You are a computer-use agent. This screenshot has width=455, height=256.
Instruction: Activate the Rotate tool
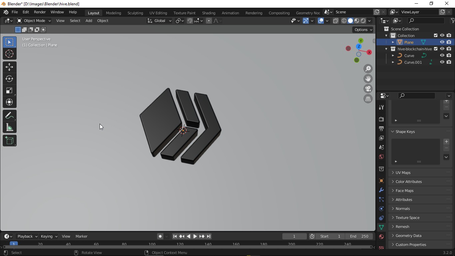coord(9,79)
